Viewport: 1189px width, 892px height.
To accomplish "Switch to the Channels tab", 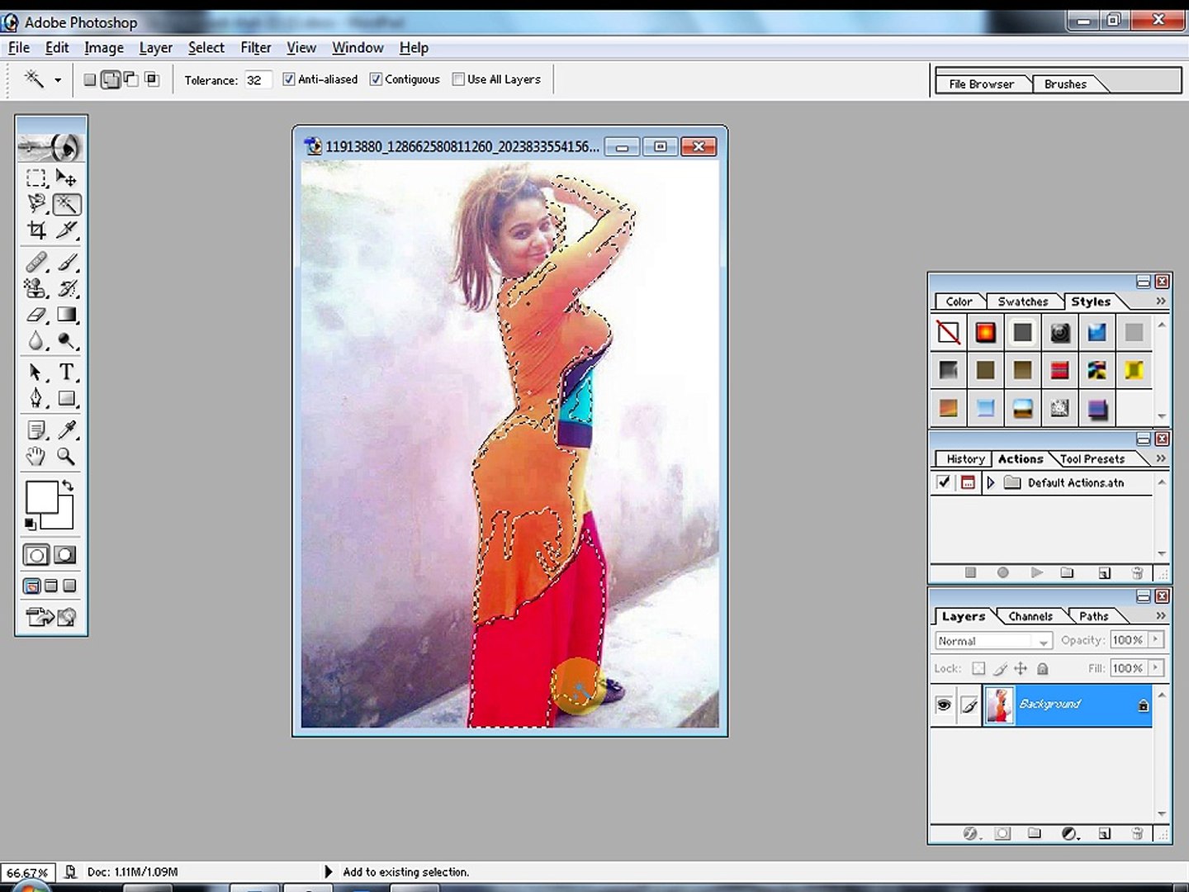I will (x=1030, y=616).
